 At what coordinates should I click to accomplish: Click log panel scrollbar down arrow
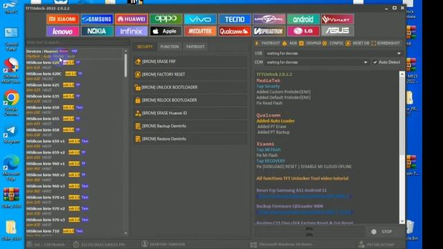click(402, 221)
